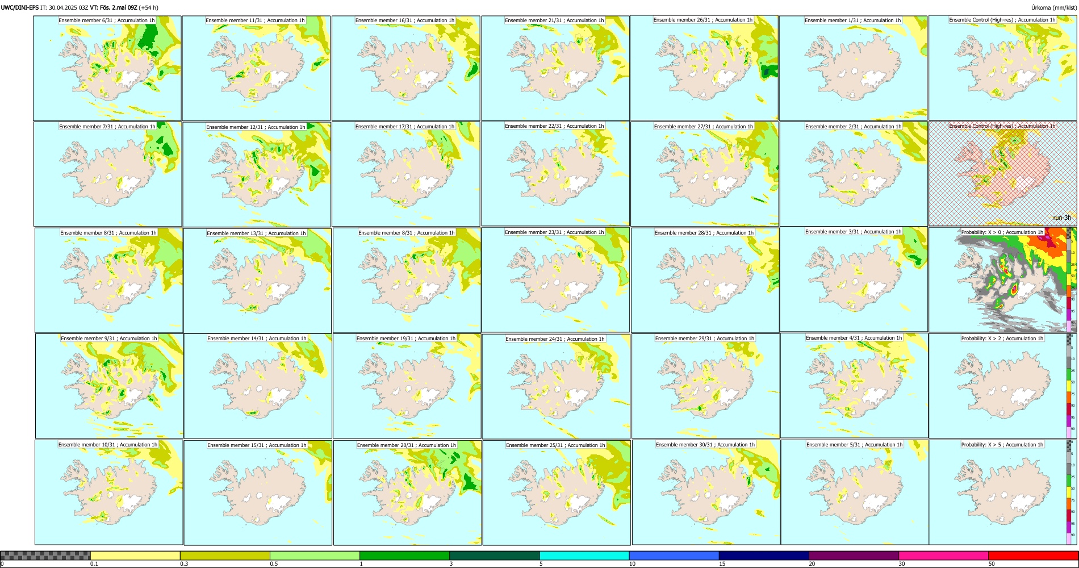The image size is (1079, 568).
Task: Click the Ensemble member 28/31 map panel
Action: tap(705, 281)
